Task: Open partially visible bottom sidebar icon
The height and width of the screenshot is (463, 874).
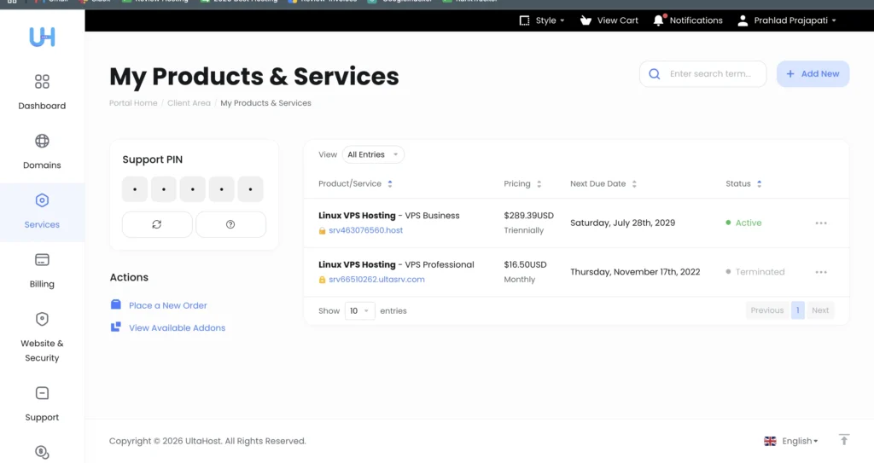Action: 42,453
